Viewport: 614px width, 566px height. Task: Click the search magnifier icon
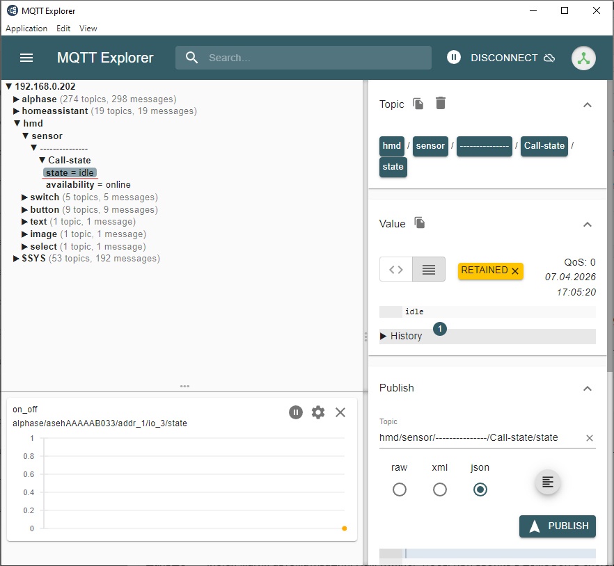(191, 58)
